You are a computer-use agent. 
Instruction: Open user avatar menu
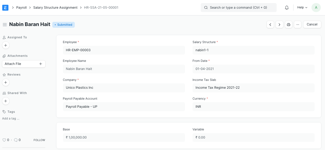[x=316, y=8]
